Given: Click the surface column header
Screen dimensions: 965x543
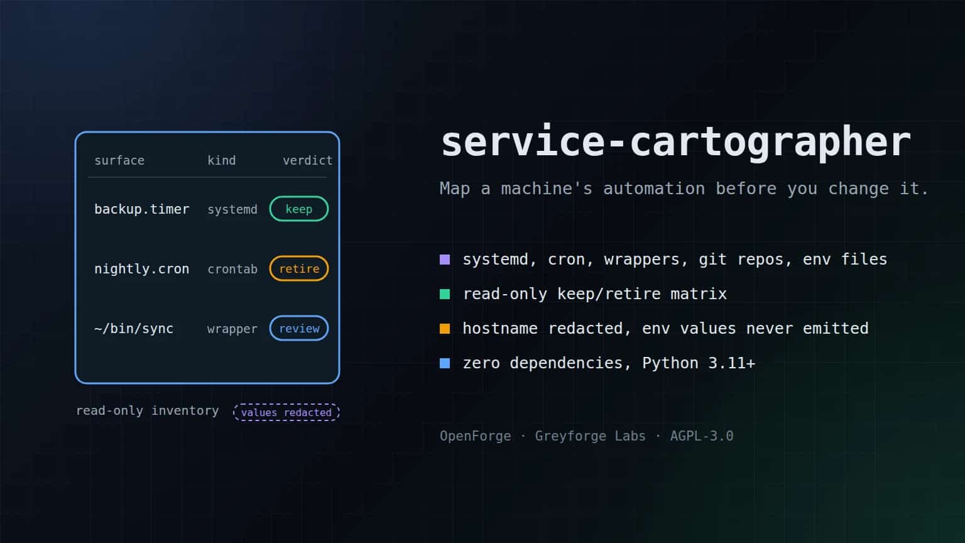Looking at the screenshot, I should coord(119,160).
